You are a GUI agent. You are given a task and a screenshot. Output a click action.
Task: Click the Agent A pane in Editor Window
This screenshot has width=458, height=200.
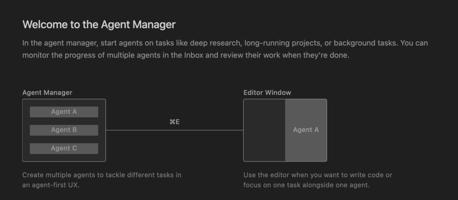[x=306, y=130]
